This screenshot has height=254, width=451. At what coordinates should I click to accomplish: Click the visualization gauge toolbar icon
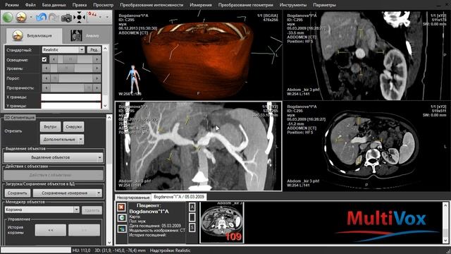click(21, 17)
